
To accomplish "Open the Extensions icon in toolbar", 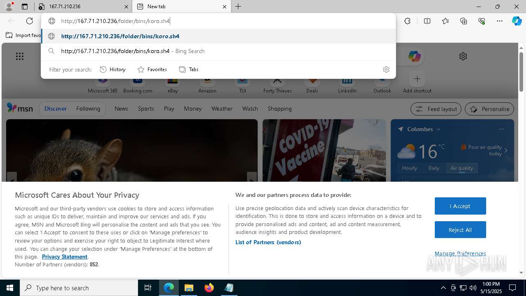I will [407, 21].
